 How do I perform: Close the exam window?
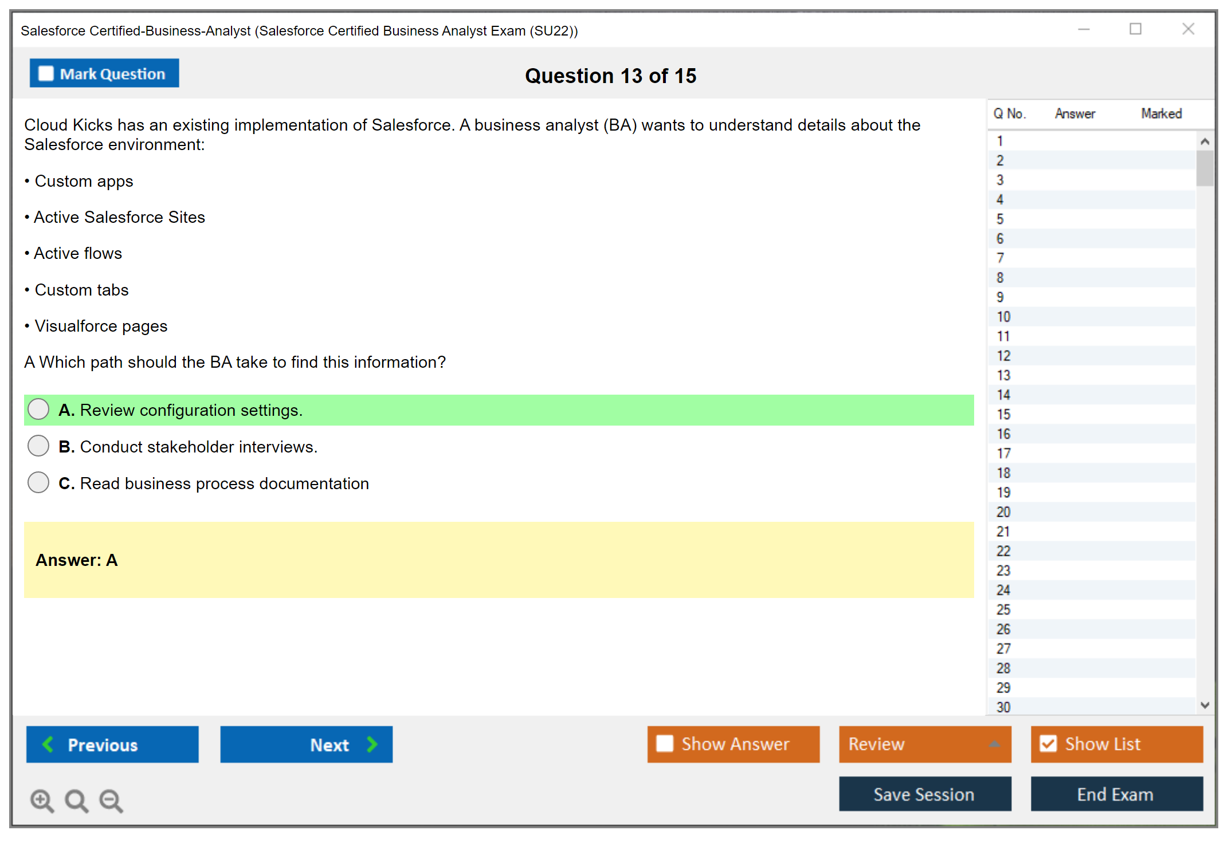pyautogui.click(x=1188, y=29)
